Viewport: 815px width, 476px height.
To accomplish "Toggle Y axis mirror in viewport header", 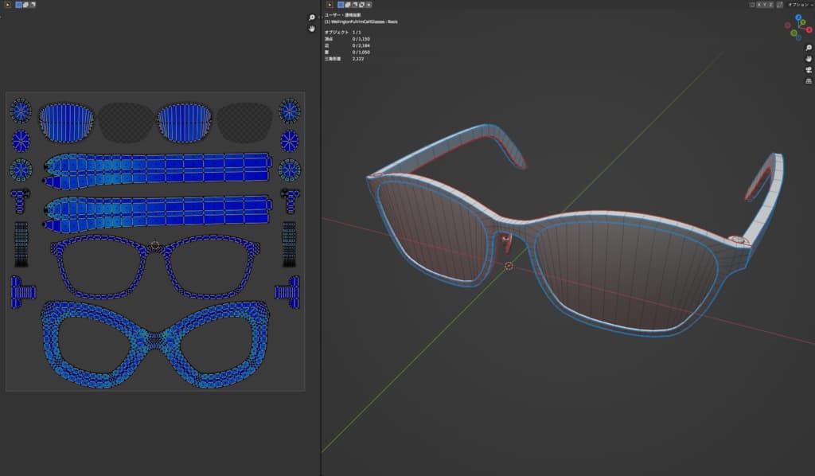I will pos(766,5).
